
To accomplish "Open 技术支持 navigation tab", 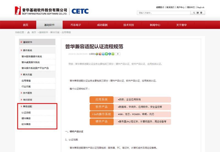I will [128, 25].
